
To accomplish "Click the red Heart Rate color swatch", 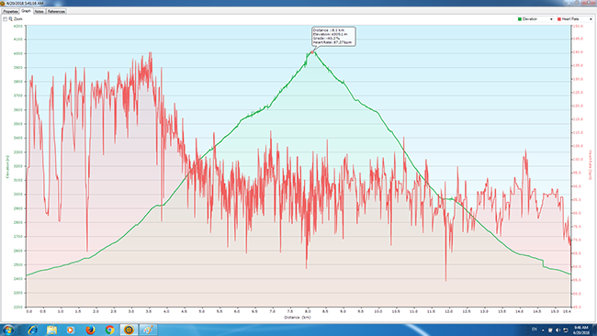I will tap(559, 19).
